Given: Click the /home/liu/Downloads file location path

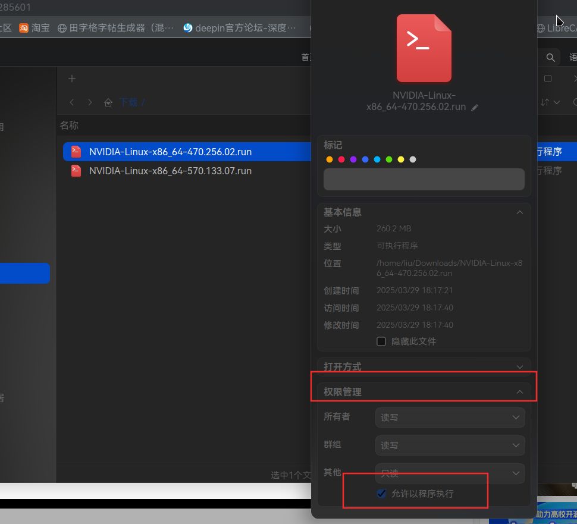Looking at the screenshot, I should pos(449,268).
